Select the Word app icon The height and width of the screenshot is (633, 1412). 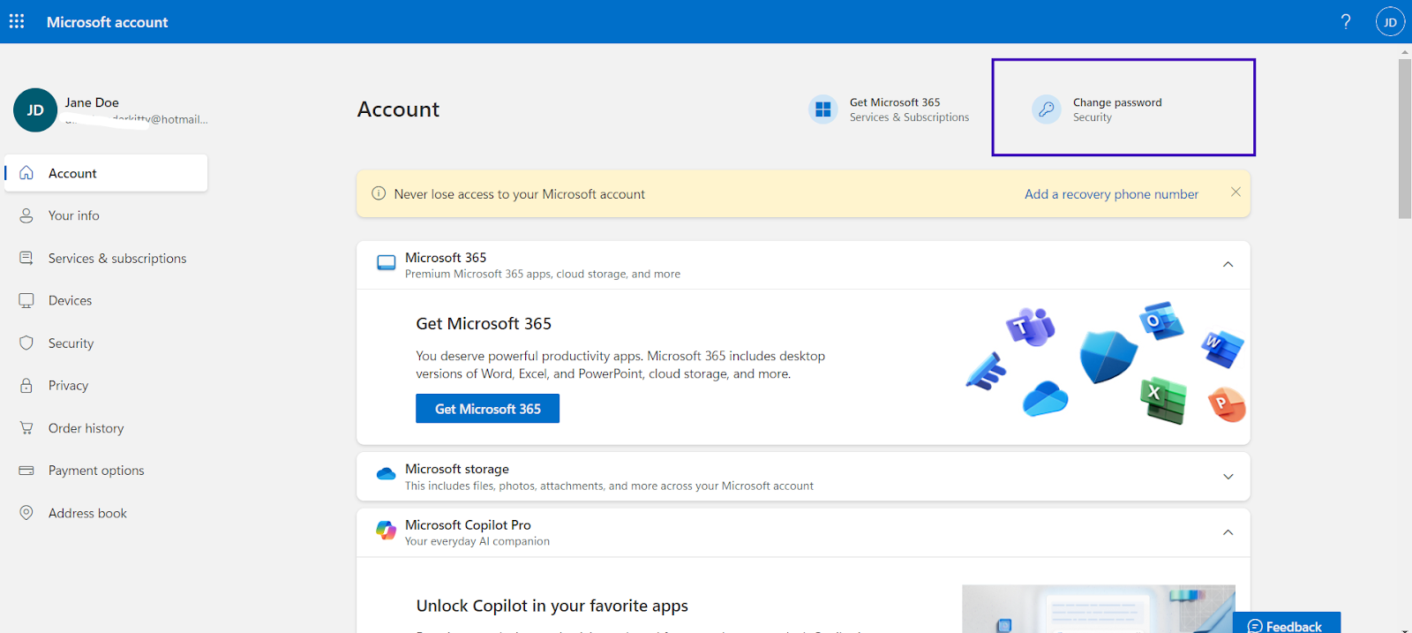coord(1222,348)
